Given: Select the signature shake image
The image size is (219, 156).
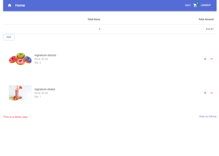Looking at the screenshot, I should [20, 93].
